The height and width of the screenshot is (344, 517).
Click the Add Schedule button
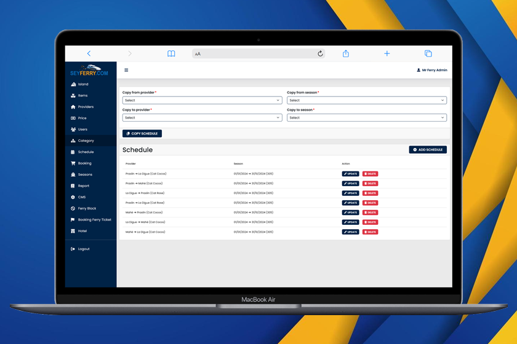pos(428,149)
